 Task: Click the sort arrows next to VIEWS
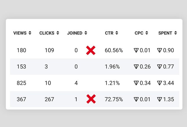[30, 33]
